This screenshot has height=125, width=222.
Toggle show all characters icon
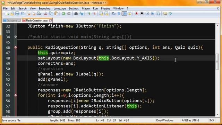[x=119, y=14]
